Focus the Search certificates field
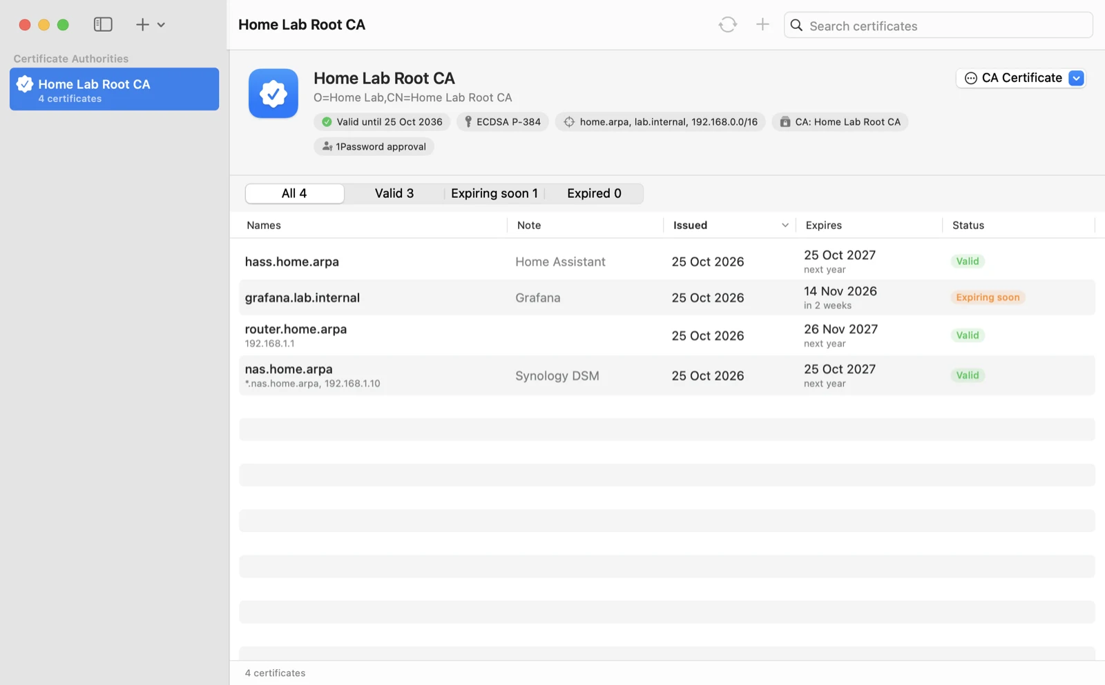Screen dimensions: 1105x685 pyautogui.click(x=938, y=26)
